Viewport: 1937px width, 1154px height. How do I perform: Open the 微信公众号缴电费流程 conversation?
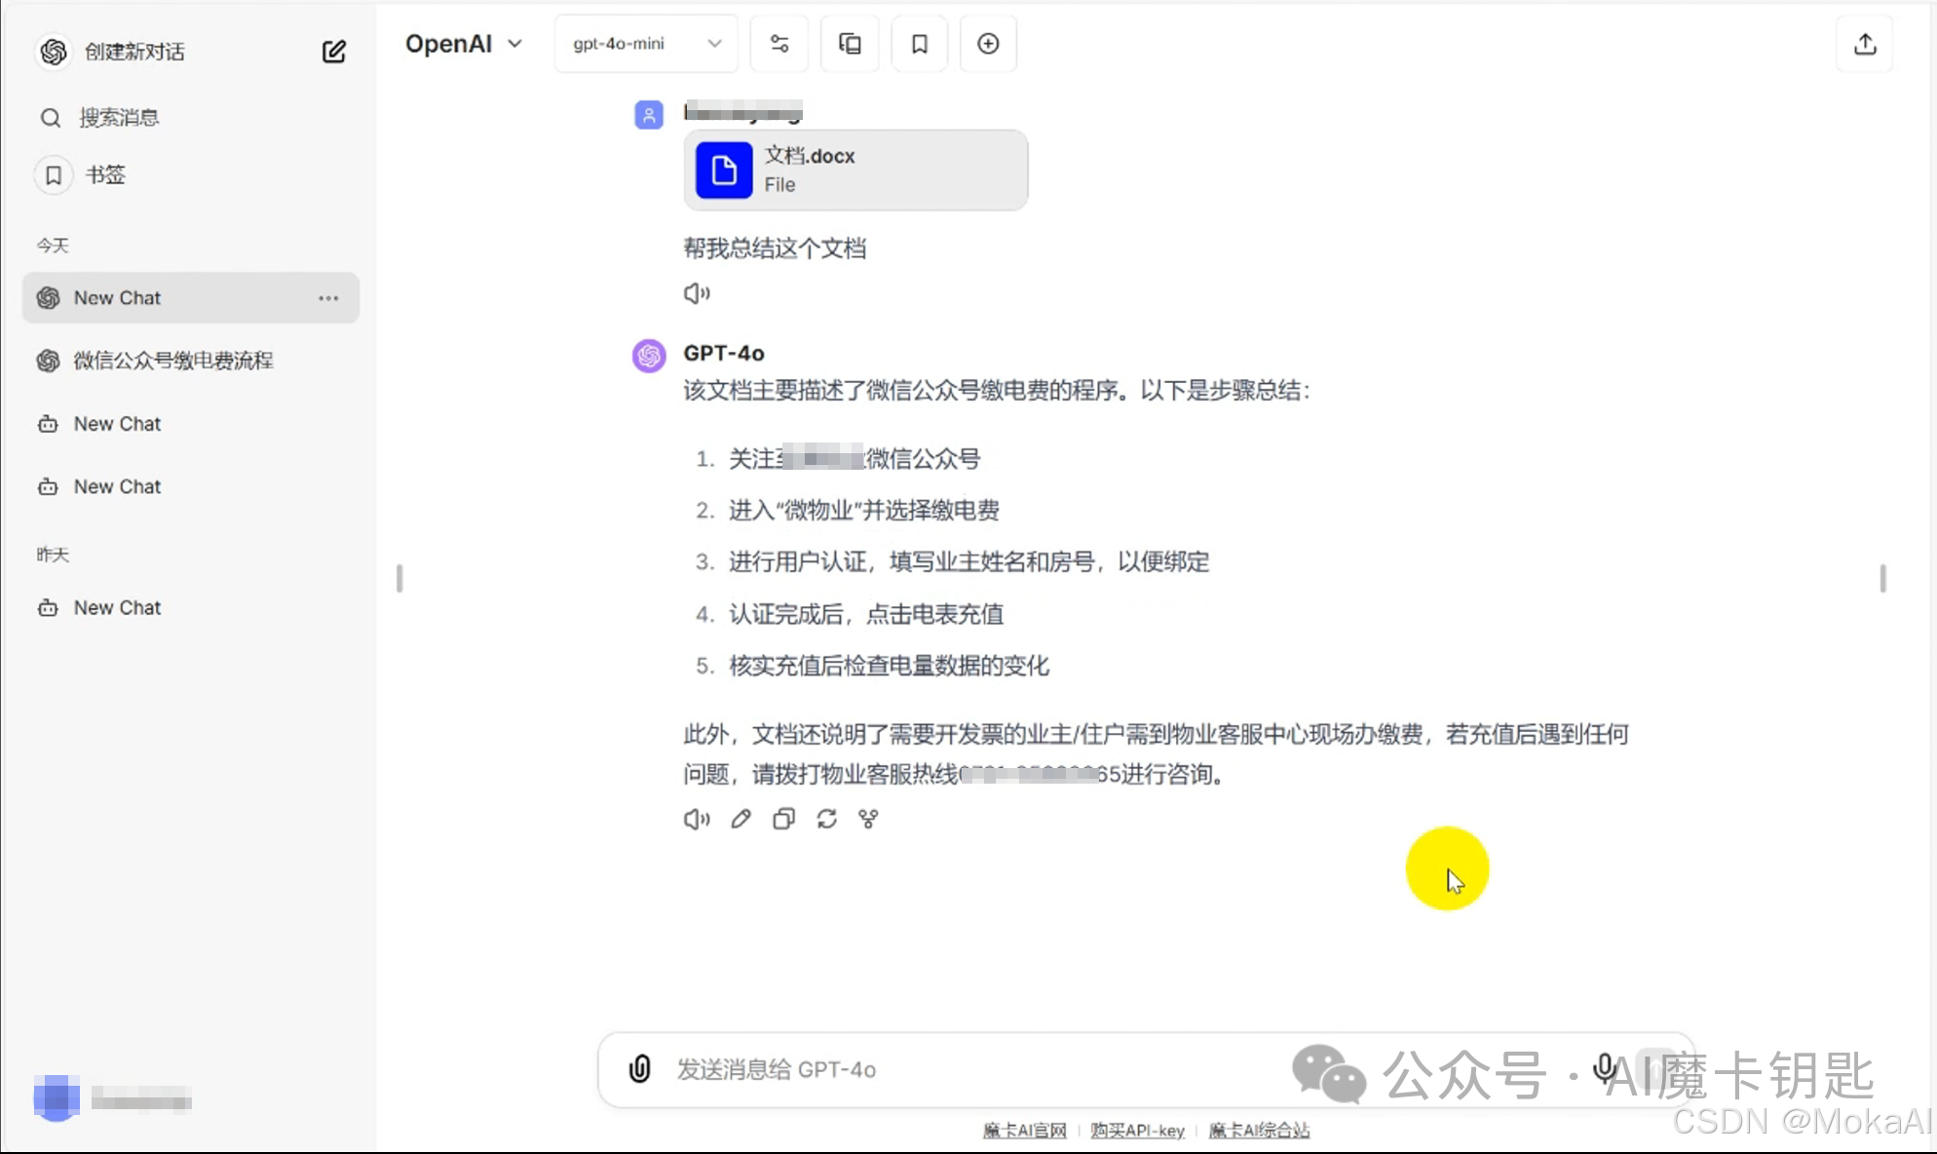click(x=173, y=361)
